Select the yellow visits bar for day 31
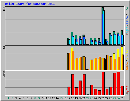130x101 pixels. tap(122, 58)
